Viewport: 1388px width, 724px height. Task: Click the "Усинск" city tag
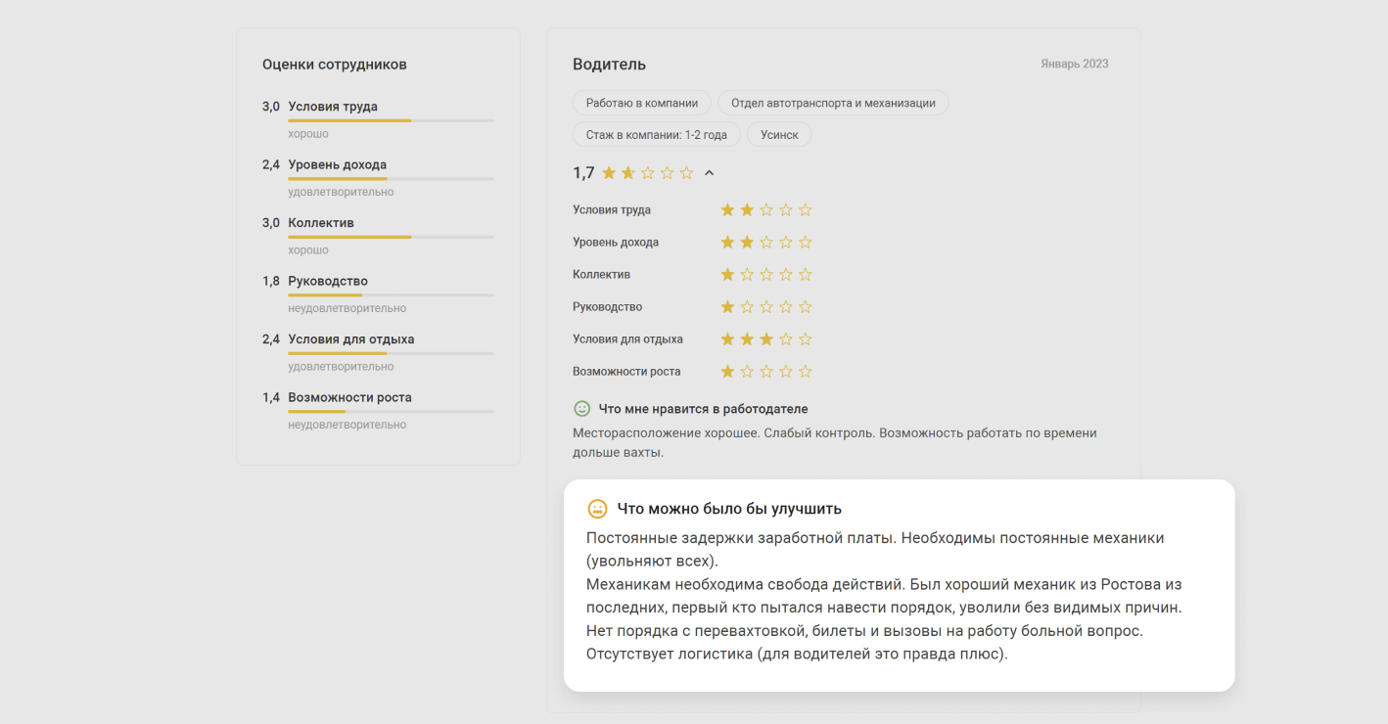click(x=779, y=134)
